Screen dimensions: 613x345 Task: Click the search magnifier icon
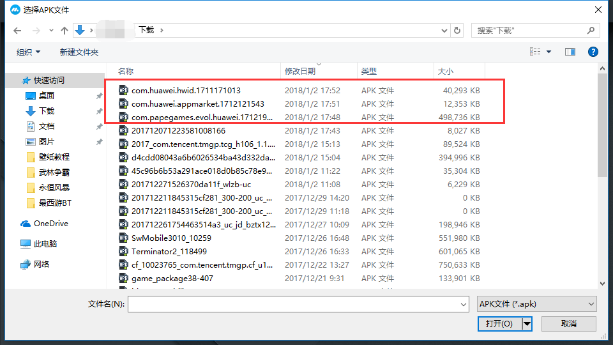click(591, 30)
